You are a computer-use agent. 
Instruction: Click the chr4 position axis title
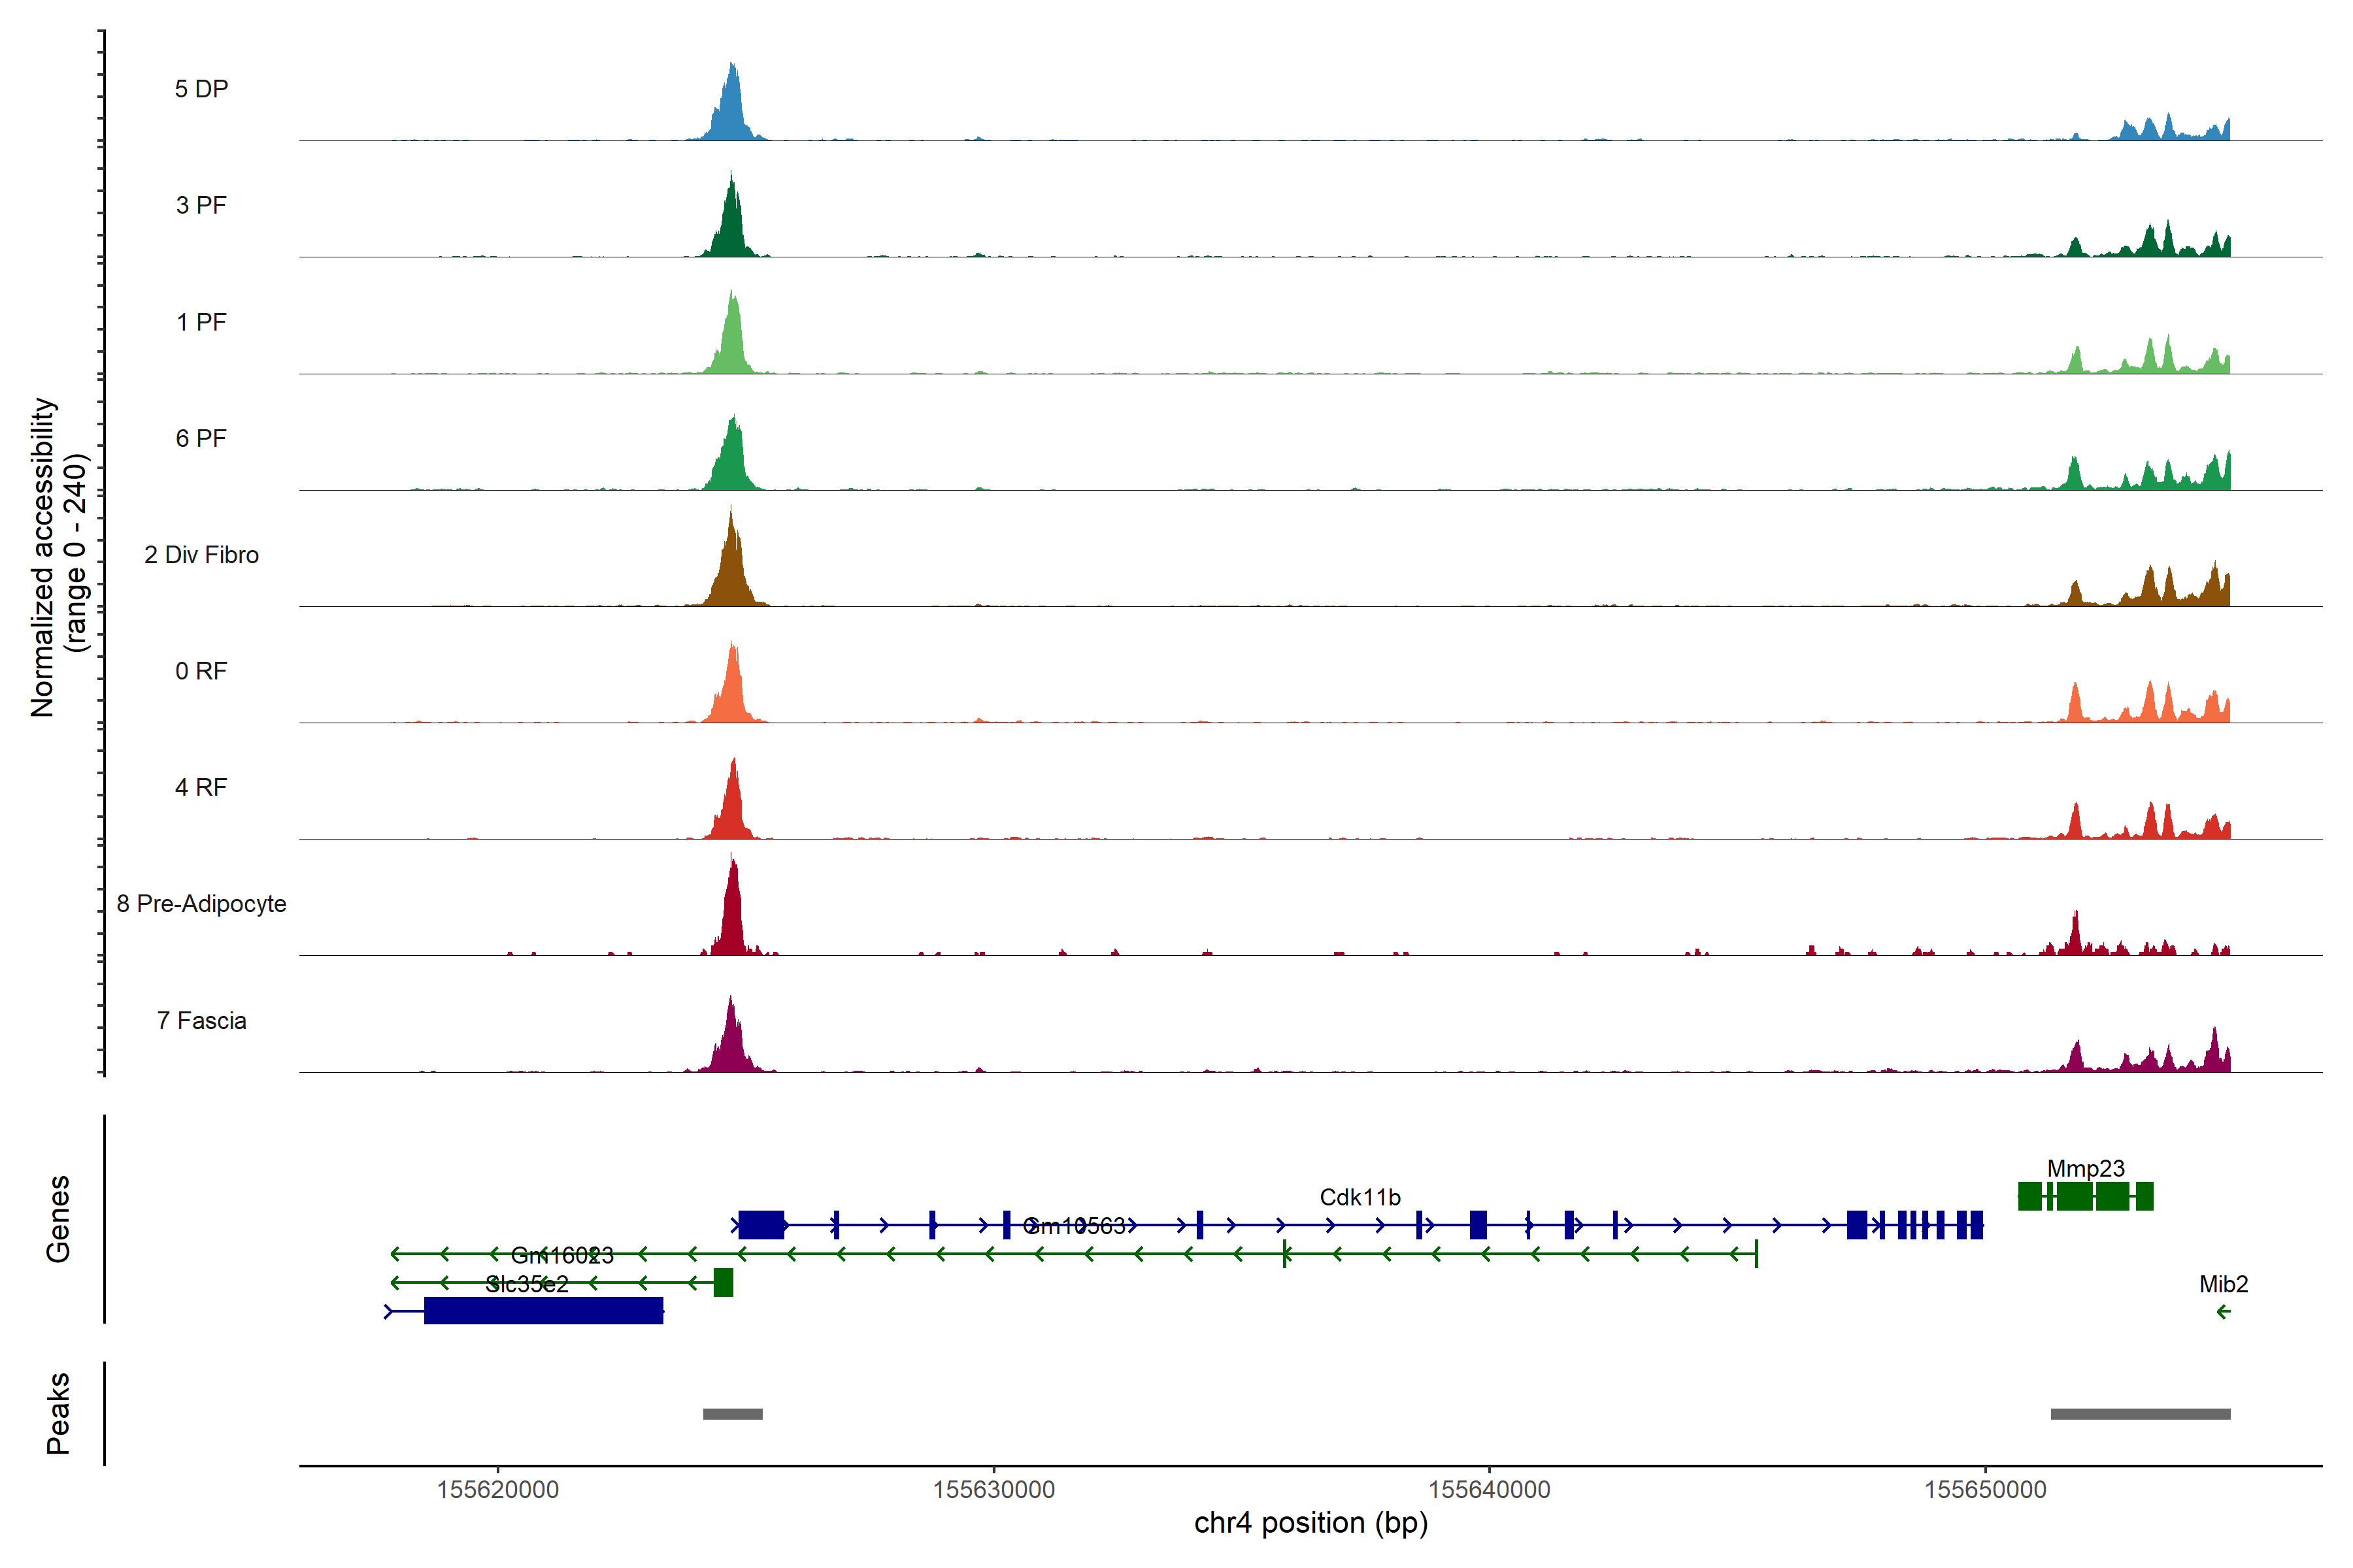point(1310,1523)
